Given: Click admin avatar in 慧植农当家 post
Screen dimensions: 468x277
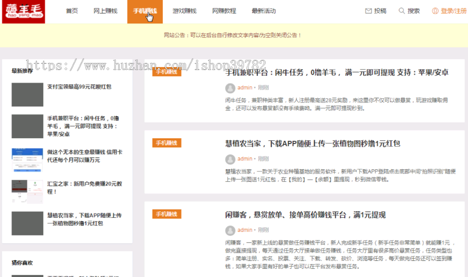Looking at the screenshot, I should coord(230,159).
